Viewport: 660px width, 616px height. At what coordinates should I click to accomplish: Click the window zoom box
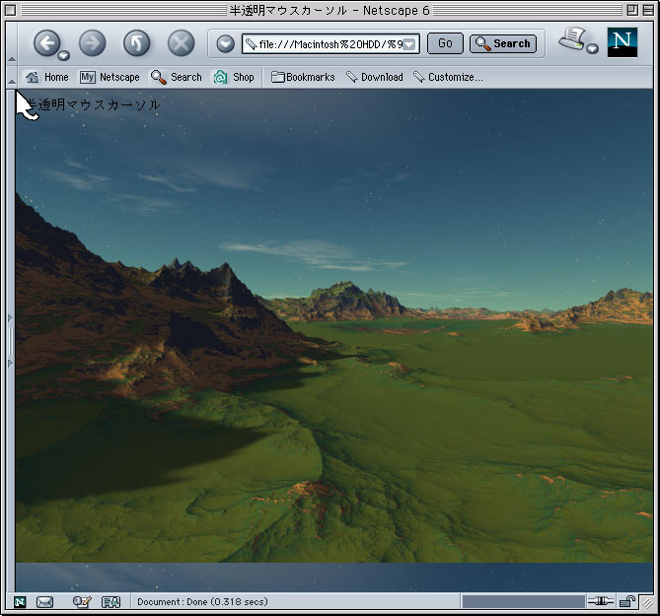tap(632, 10)
